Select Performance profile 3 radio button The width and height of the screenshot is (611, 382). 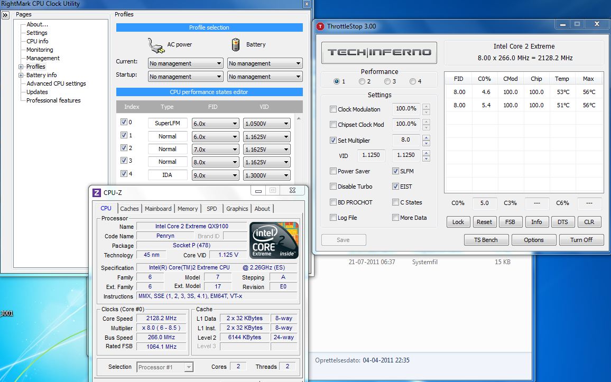click(387, 81)
